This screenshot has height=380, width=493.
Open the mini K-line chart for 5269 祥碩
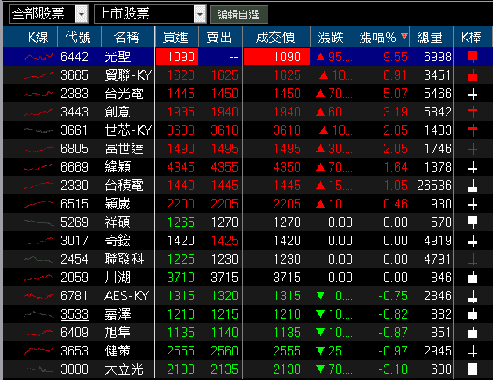point(38,222)
